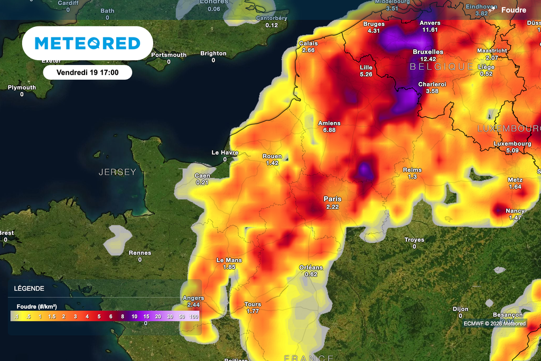Click the Bruges city label
541x361 pixels.
tap(374, 24)
